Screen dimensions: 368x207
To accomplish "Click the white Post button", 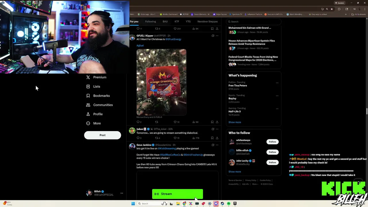I will (103, 135).
